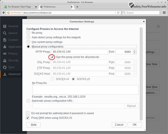Screen dimensions: 168x134
Task: Click the URL address bar
Action: coord(69,13)
